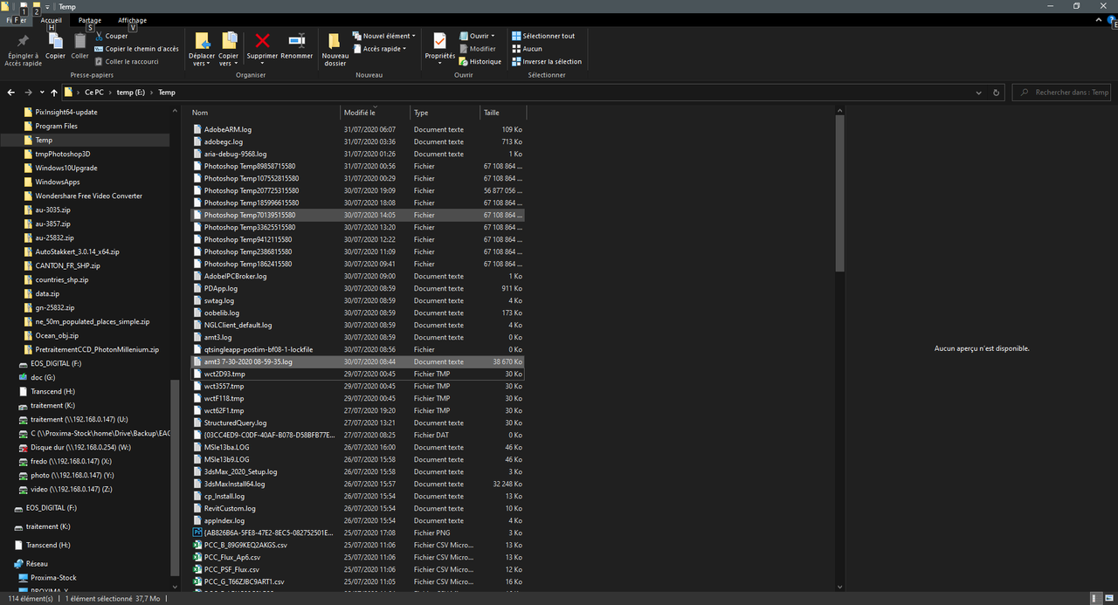Sort by the Nom column header
Image resolution: width=1118 pixels, height=605 pixels.
[266, 113]
